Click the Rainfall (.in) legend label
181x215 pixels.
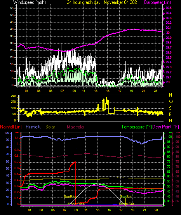coord(11,127)
